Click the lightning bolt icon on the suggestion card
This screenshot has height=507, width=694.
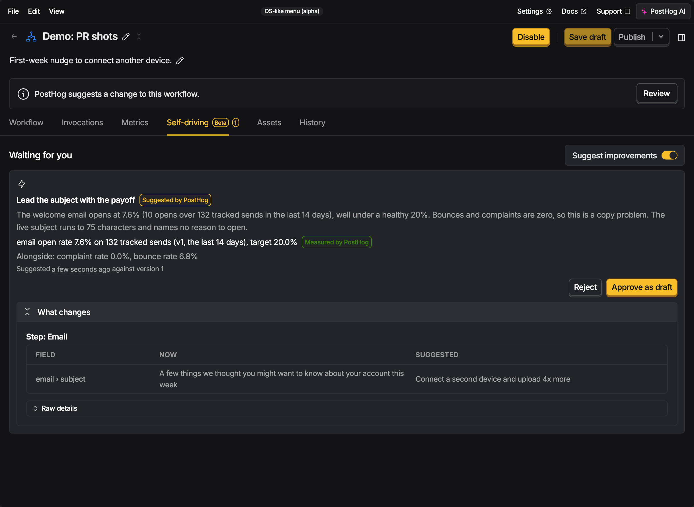[x=21, y=184]
